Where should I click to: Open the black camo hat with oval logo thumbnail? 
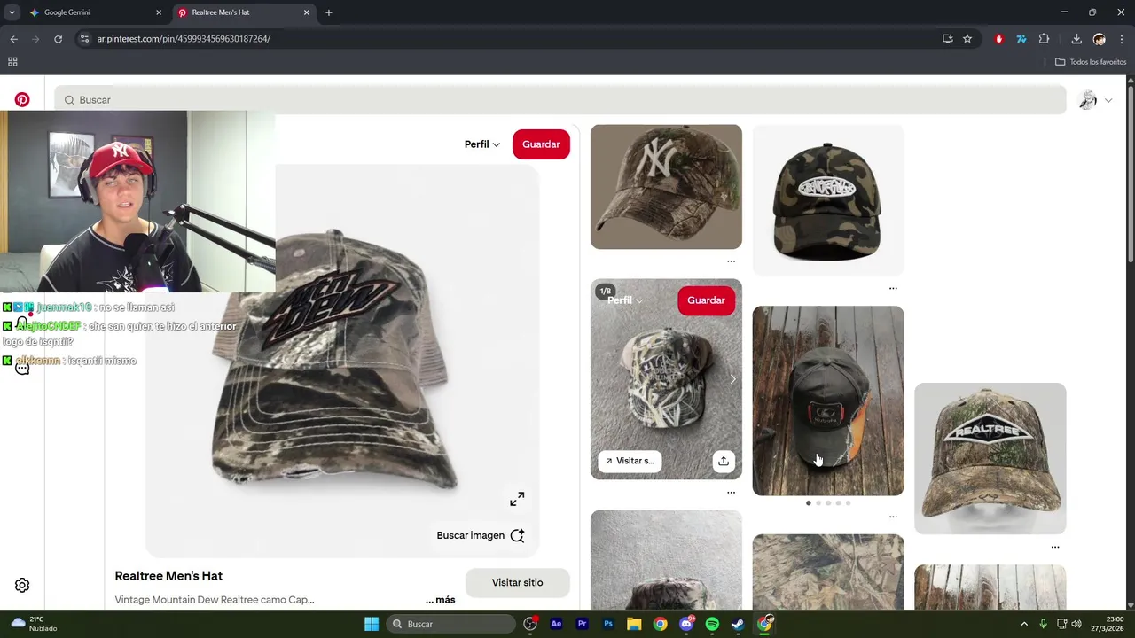click(828, 200)
